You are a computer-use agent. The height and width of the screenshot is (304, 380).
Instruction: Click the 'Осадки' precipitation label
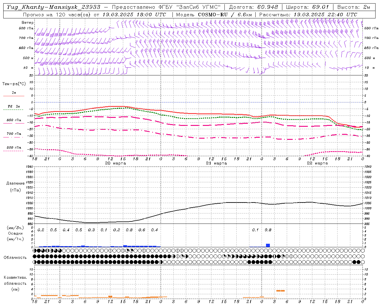pos(15,233)
